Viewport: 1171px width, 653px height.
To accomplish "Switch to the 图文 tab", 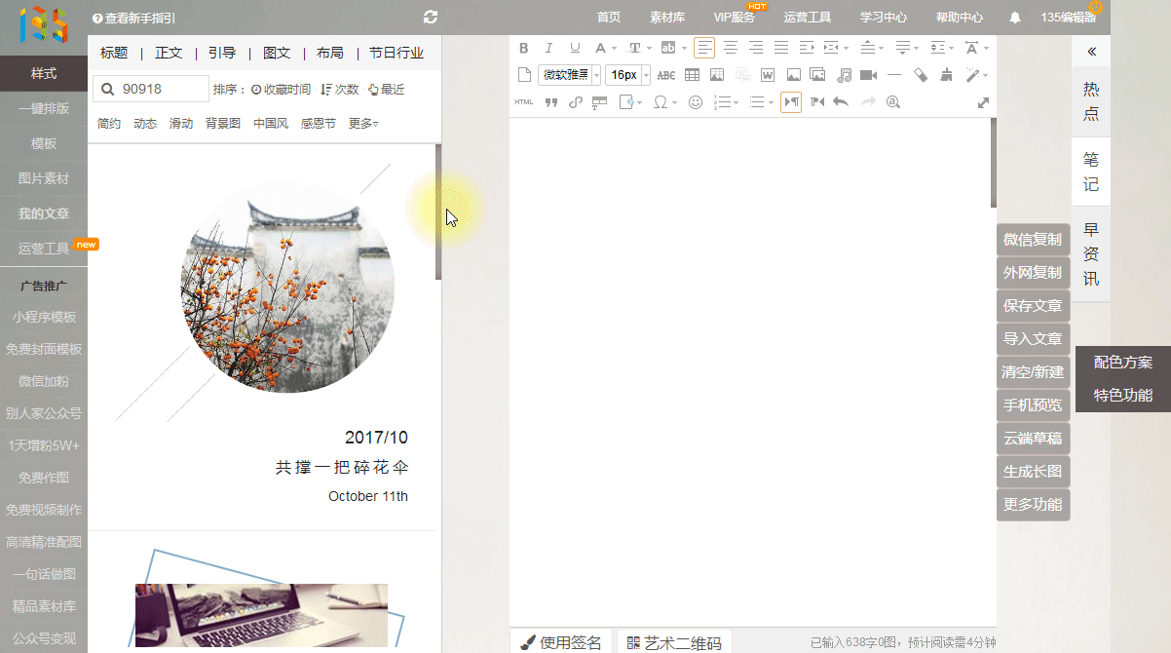I will (x=277, y=53).
